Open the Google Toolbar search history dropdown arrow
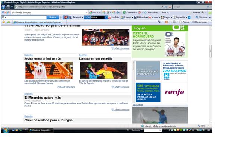The width and height of the screenshot is (239, 149). click(x=87, y=12)
